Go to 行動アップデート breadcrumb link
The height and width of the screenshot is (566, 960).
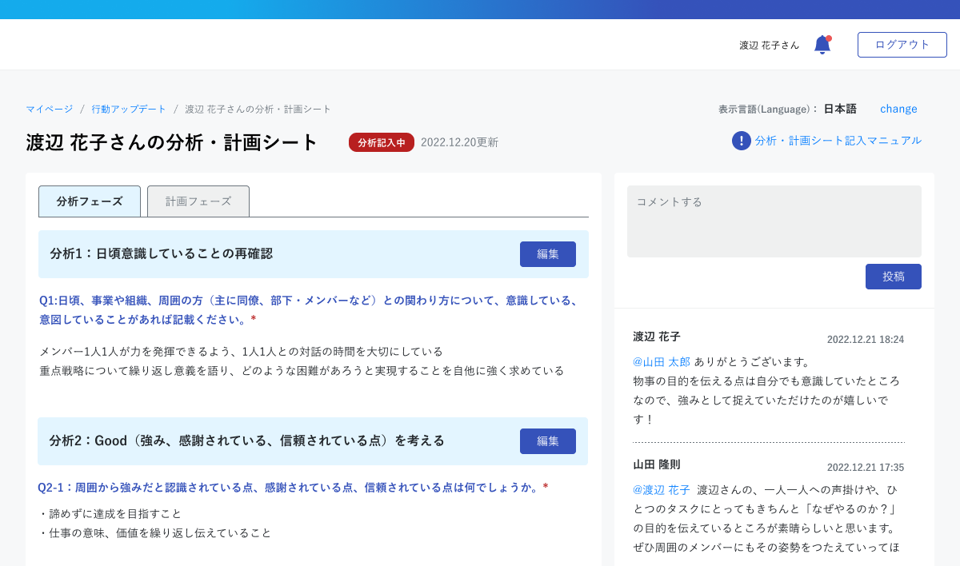tap(129, 109)
